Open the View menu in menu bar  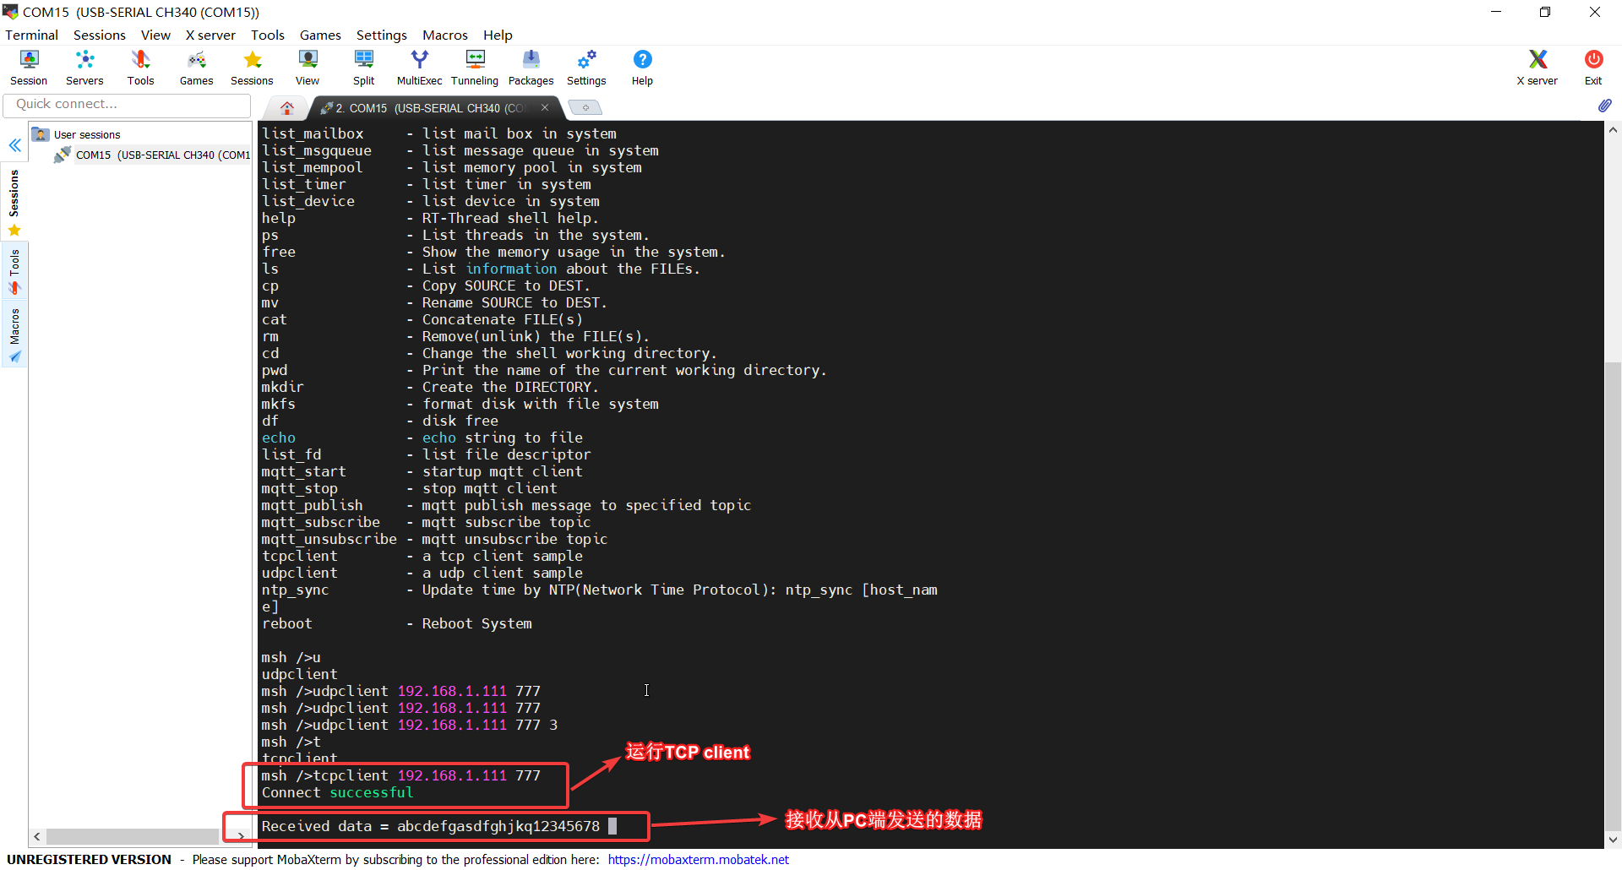(x=155, y=35)
